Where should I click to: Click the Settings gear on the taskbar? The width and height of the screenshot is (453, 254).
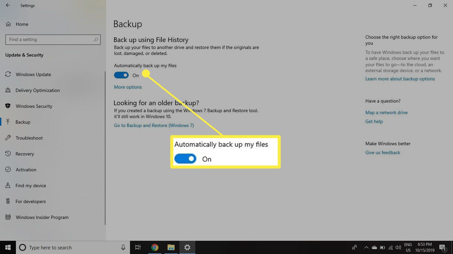[x=187, y=247]
